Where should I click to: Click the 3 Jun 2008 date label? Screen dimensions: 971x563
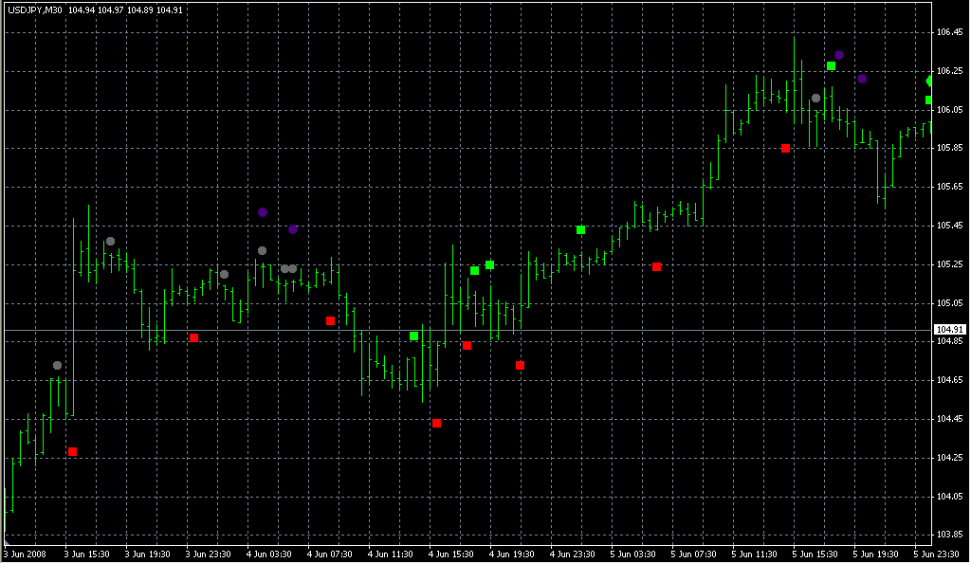[26, 554]
